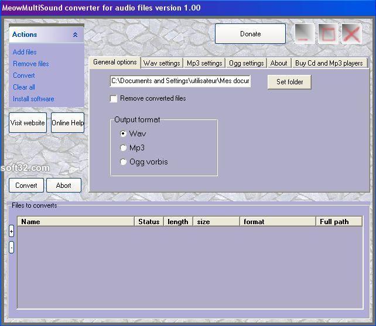Click the Convert button beside Abort
The image size is (376, 326).
[26, 186]
